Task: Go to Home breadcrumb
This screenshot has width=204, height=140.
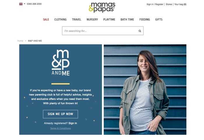Action: tap(20, 41)
